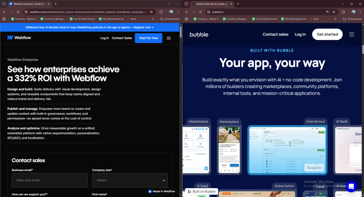364x197 pixels.
Task: Open apps grid icon in Bubble bookmarks bar
Action: 186,19
